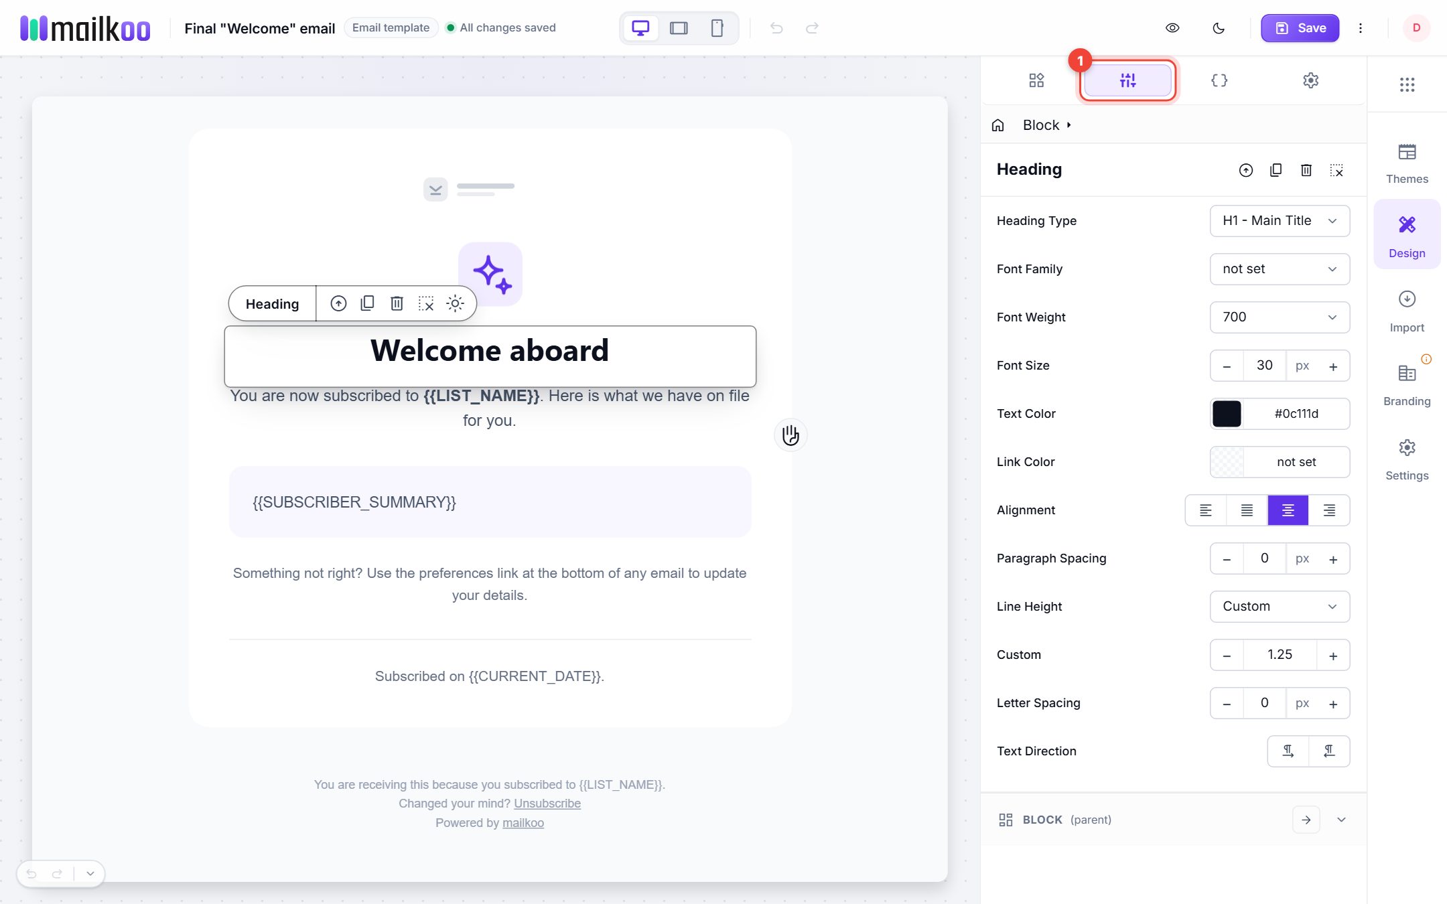Deselect block icon in Heading panel header
Screen dimensions: 1447x904
pyautogui.click(x=1336, y=170)
